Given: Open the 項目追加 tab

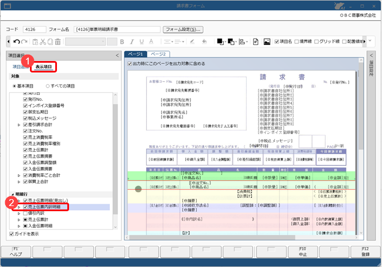Looking at the screenshot, I should [21, 67].
